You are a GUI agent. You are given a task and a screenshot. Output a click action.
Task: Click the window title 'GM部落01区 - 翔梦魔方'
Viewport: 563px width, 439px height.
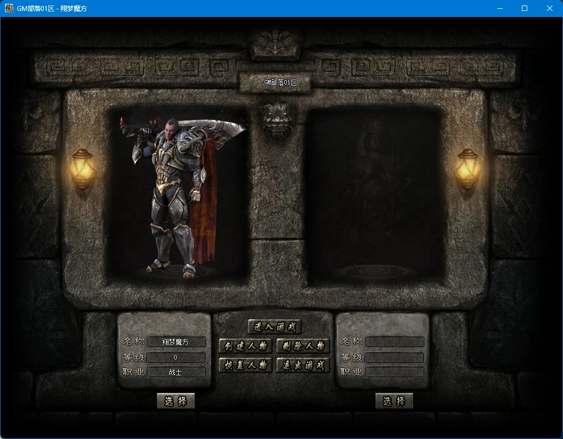pyautogui.click(x=52, y=9)
